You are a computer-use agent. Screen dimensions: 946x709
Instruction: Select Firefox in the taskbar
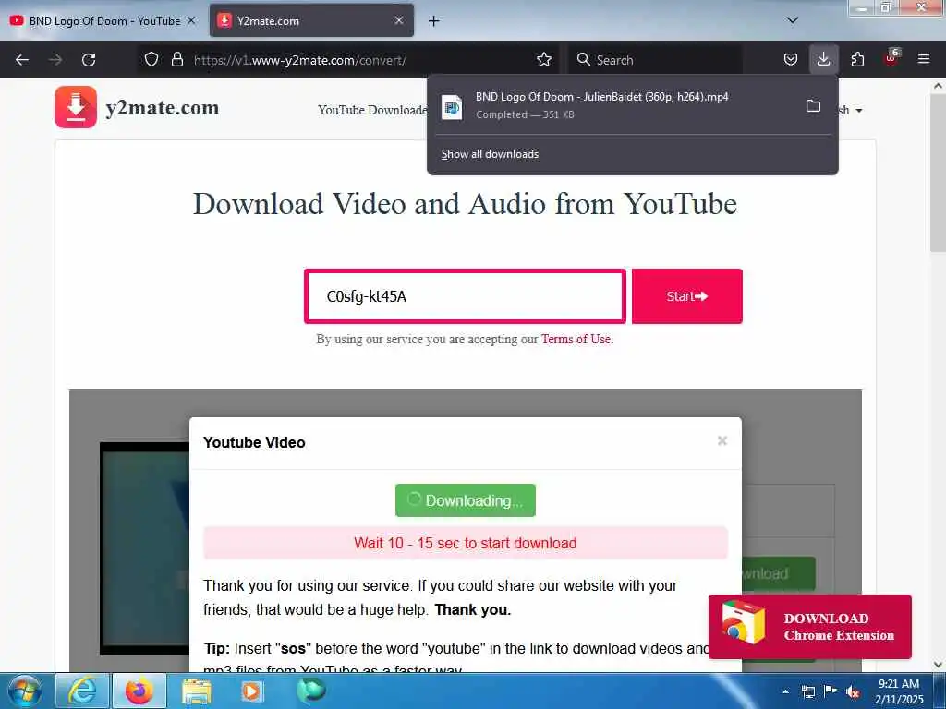139,691
